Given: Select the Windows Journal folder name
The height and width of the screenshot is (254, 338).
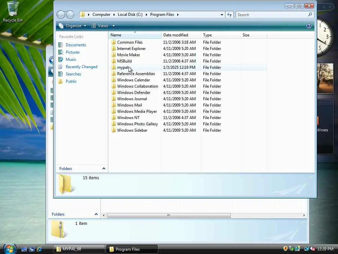Looking at the screenshot, I should click(x=132, y=99).
